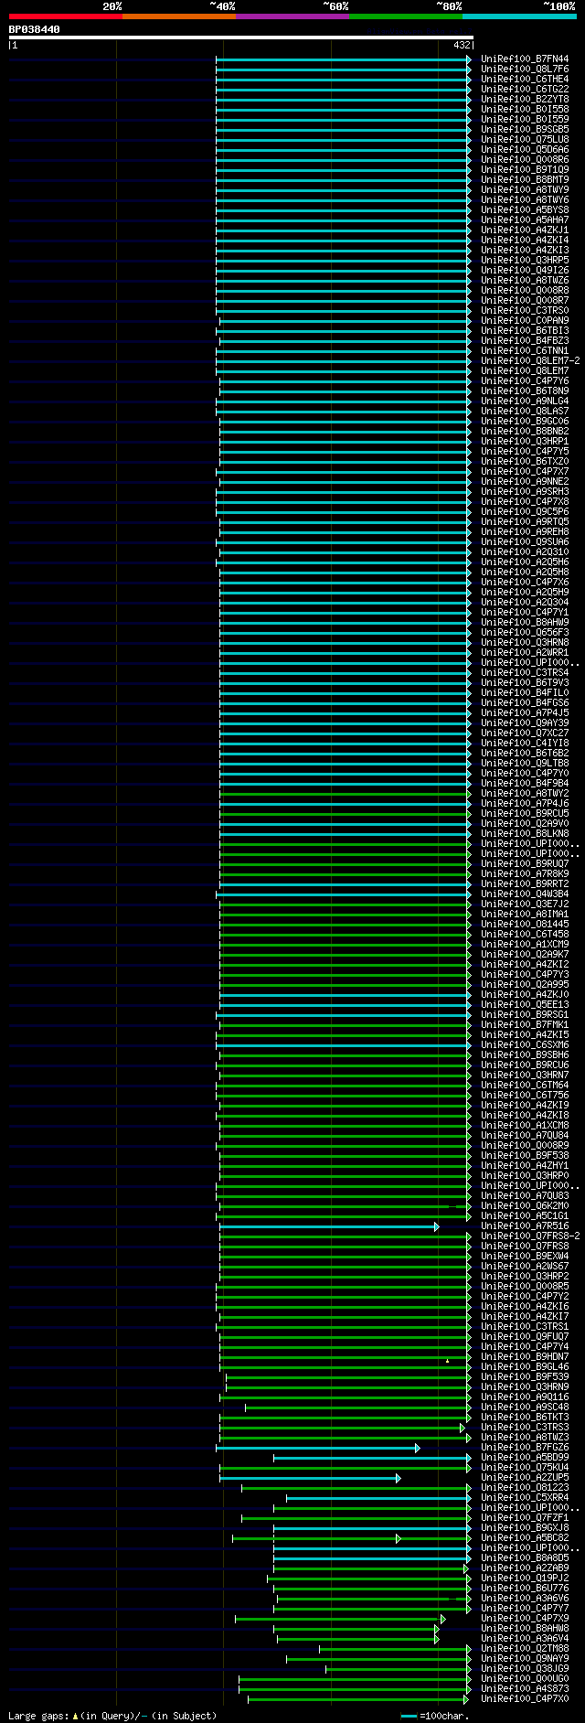Select UniRef100_A9NLG4 in the hit list
Image resolution: width=585 pixels, height=1723 pixels.
tap(525, 401)
